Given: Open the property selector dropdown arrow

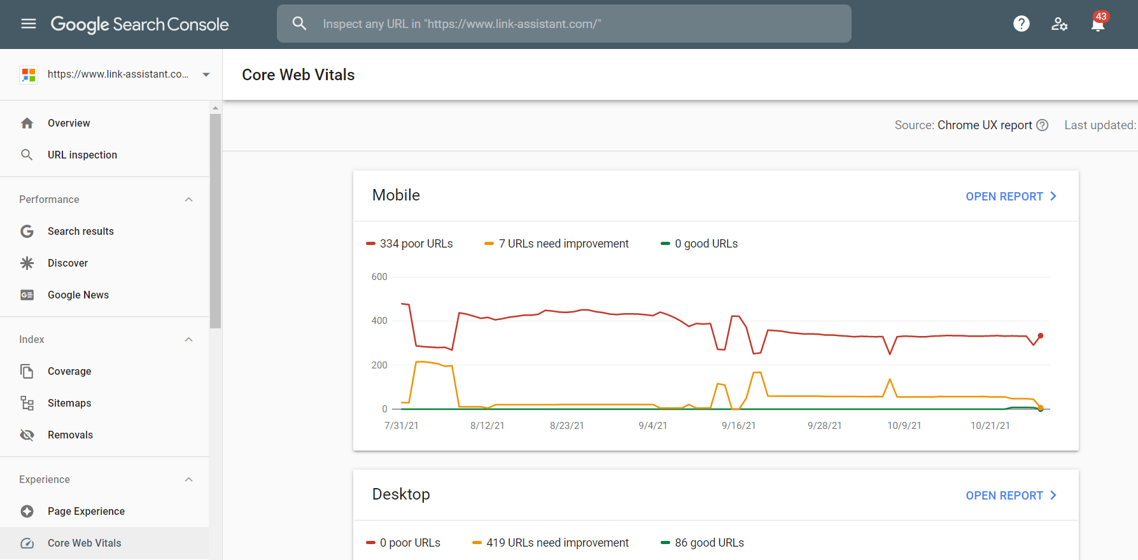Looking at the screenshot, I should pyautogui.click(x=206, y=74).
